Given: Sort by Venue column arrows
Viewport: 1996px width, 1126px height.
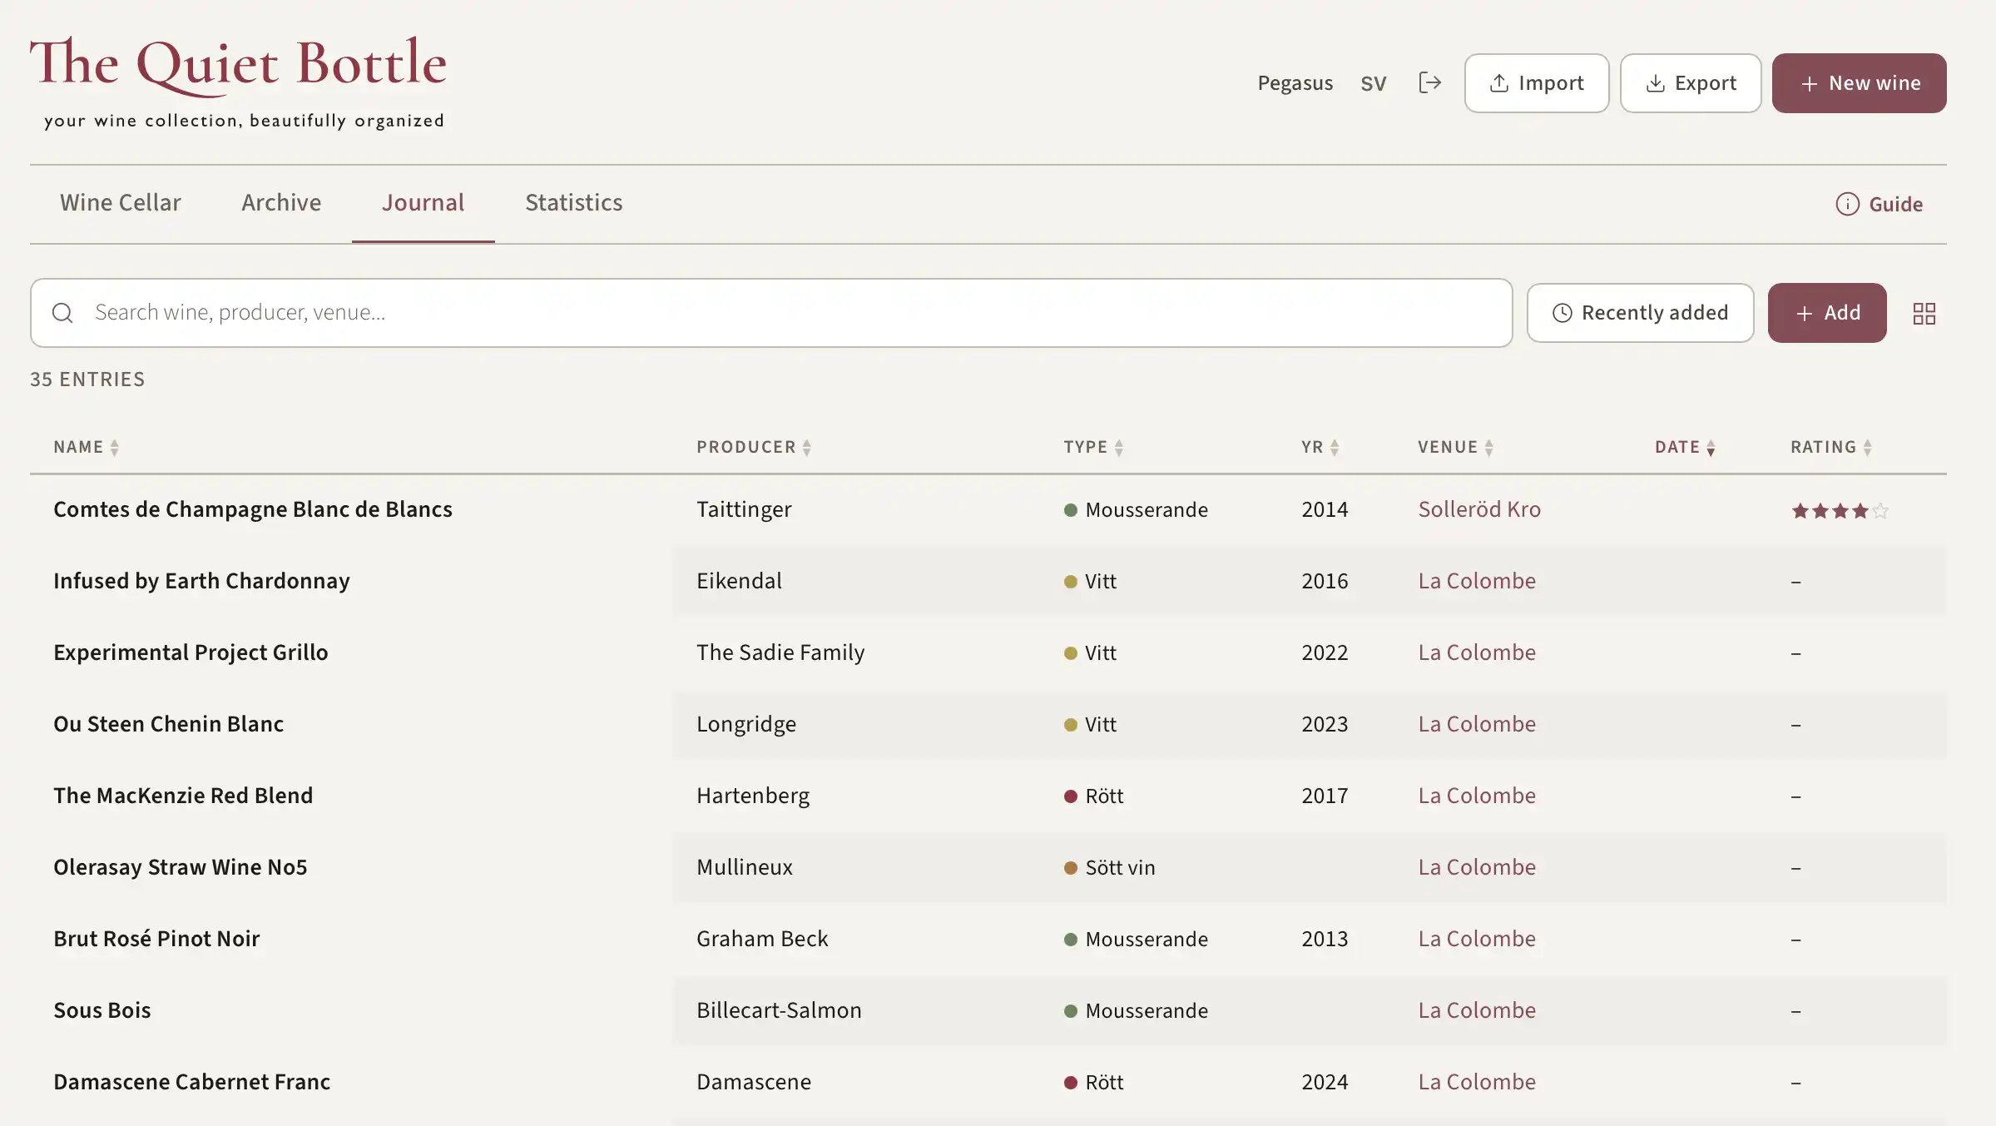Looking at the screenshot, I should tap(1489, 448).
